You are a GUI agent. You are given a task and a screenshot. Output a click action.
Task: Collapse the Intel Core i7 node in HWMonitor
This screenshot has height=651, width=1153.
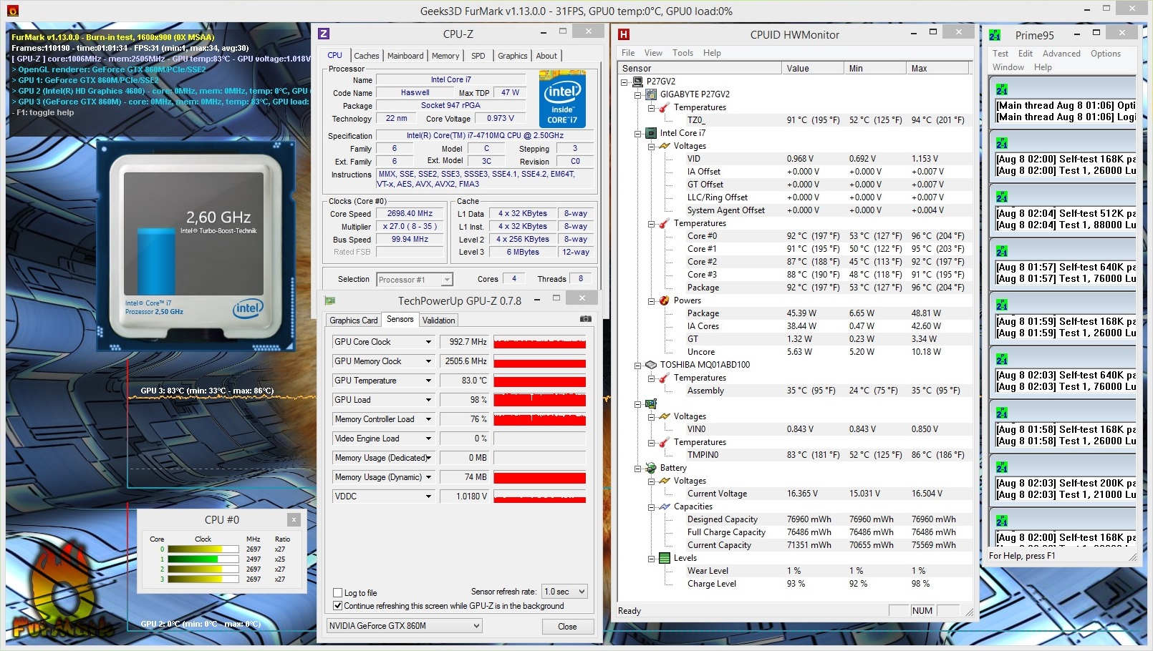tap(637, 134)
